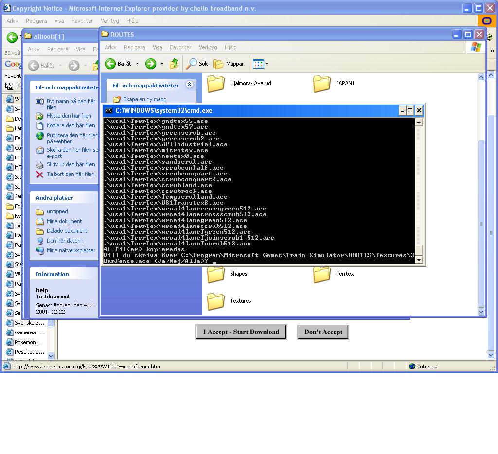Screen dimensions: 498x454
Task: Open the Verktyg menu in ROUTES window
Action: click(208, 47)
